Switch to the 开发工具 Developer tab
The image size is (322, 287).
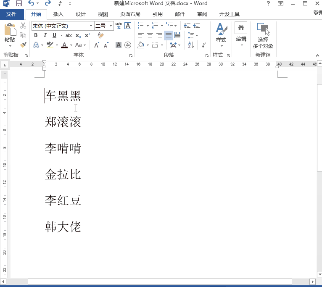230,14
